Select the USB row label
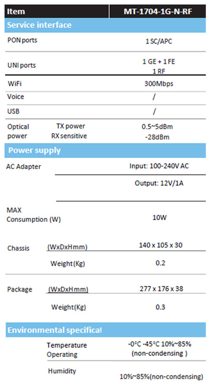The width and height of the screenshot is (209, 392). point(13,111)
